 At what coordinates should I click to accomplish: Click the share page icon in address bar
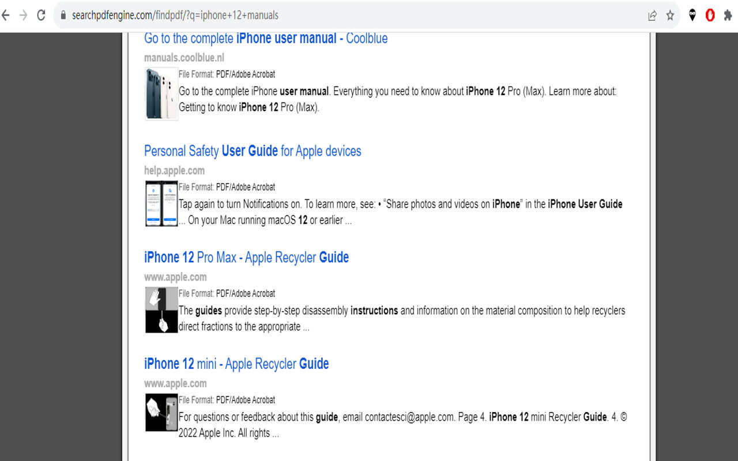click(x=652, y=16)
